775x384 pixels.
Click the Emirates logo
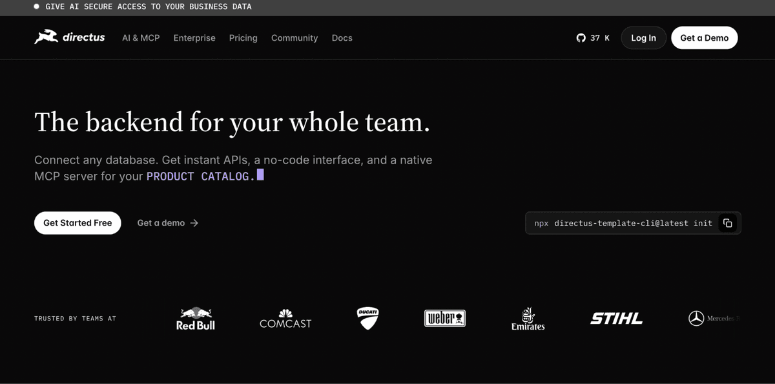click(528, 319)
